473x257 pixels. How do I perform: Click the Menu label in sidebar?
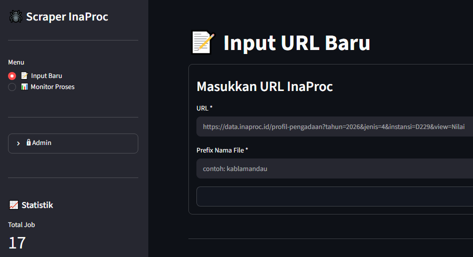coord(16,62)
